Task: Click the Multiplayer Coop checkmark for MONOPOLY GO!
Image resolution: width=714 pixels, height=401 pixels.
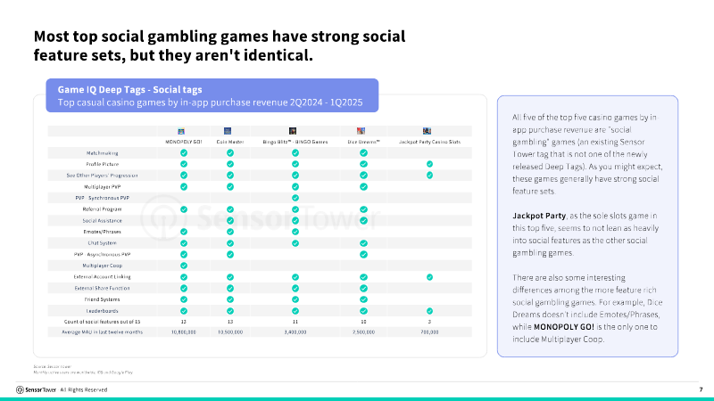Action: 183,266
